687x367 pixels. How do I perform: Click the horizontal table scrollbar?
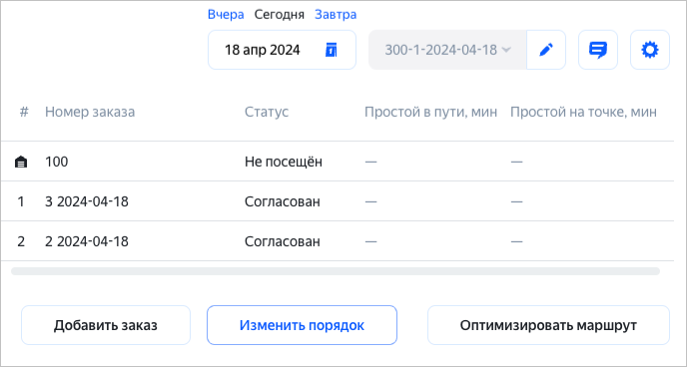tap(336, 271)
